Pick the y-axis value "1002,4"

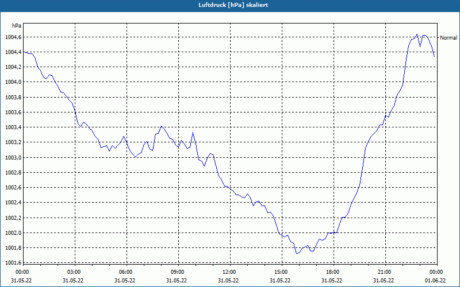tap(13, 203)
